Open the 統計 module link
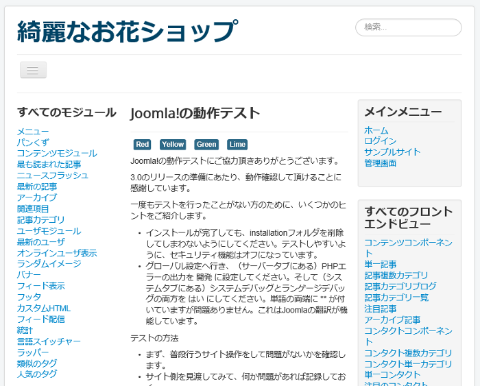The height and width of the screenshot is (386, 480). click(25, 330)
